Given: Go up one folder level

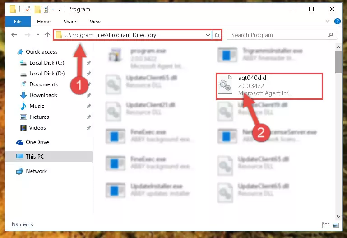Looking at the screenshot, I should (x=47, y=35).
